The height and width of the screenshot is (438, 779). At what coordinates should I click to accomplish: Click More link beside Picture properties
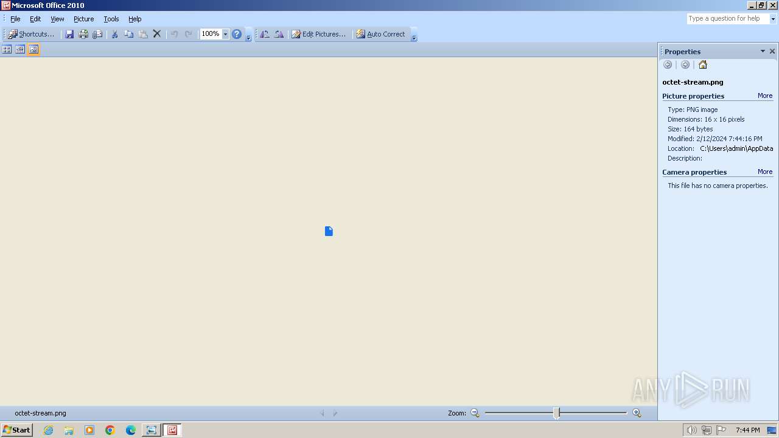(x=765, y=96)
